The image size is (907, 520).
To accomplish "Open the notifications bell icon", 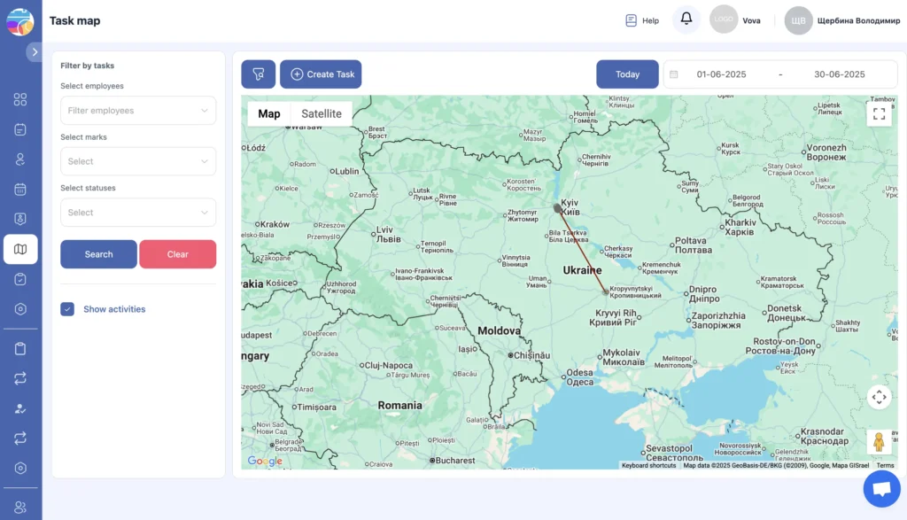I will (686, 19).
